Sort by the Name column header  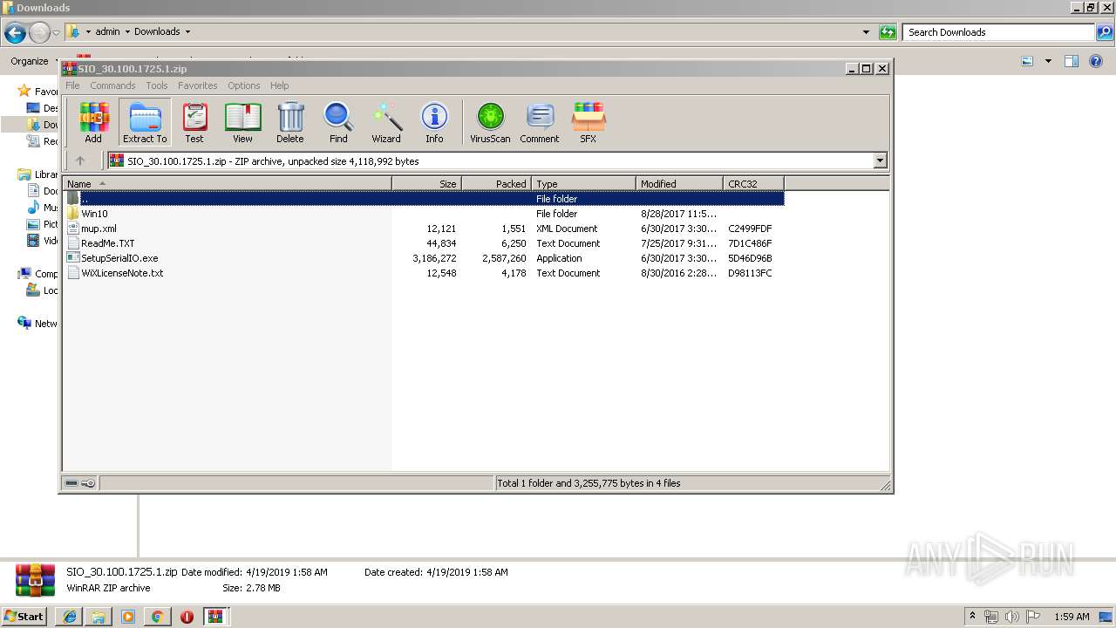[228, 184]
